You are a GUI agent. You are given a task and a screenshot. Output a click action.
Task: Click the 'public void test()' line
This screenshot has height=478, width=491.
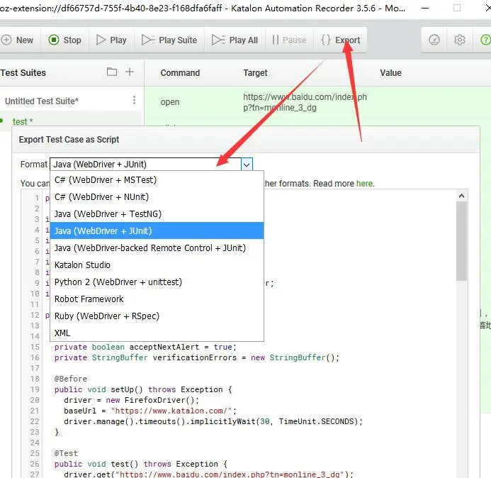coord(140,465)
